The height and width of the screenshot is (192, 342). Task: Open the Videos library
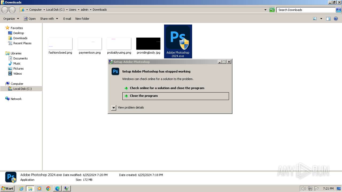pyautogui.click(x=17, y=74)
